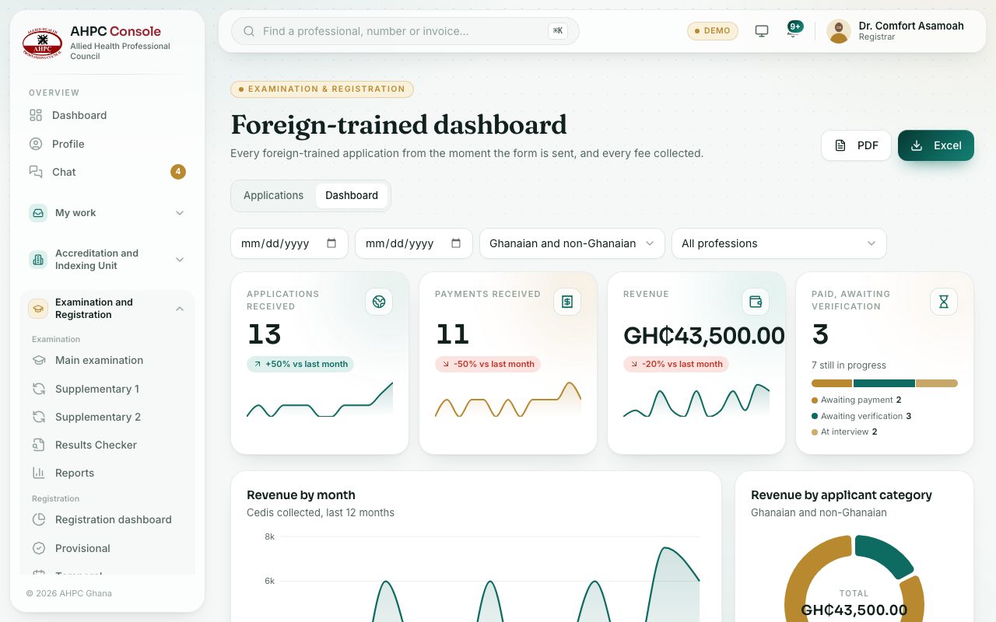
Task: Click the "-50% vs last month" badge
Action: 488,364
